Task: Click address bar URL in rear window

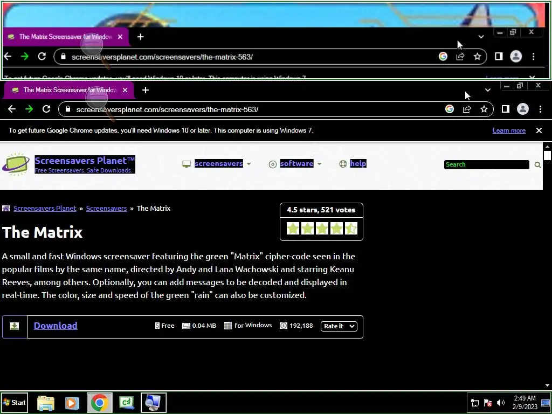Action: 162,57
